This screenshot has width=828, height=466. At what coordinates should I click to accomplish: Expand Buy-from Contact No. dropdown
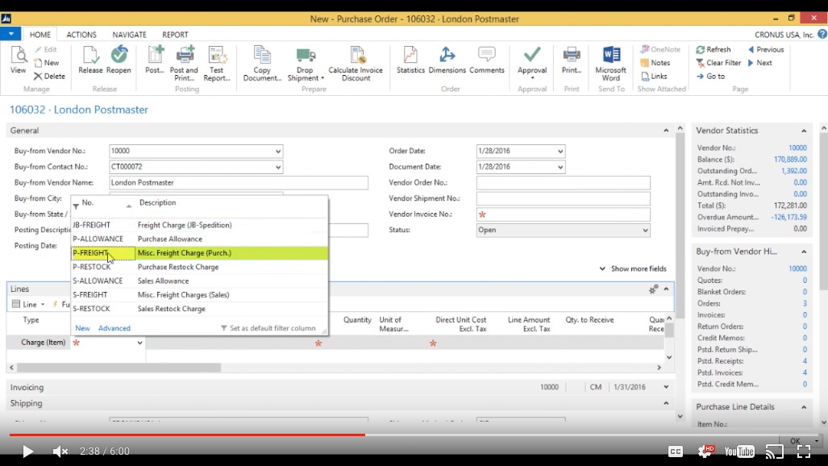278,167
